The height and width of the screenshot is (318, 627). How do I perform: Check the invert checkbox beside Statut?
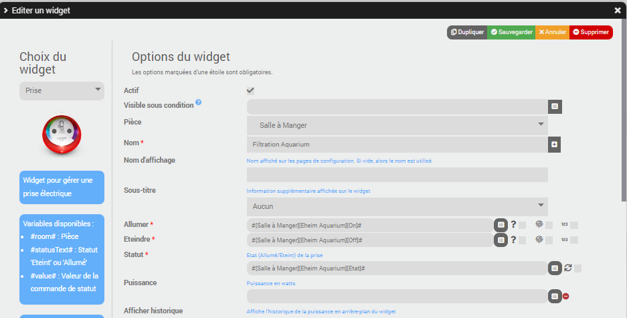click(x=577, y=268)
